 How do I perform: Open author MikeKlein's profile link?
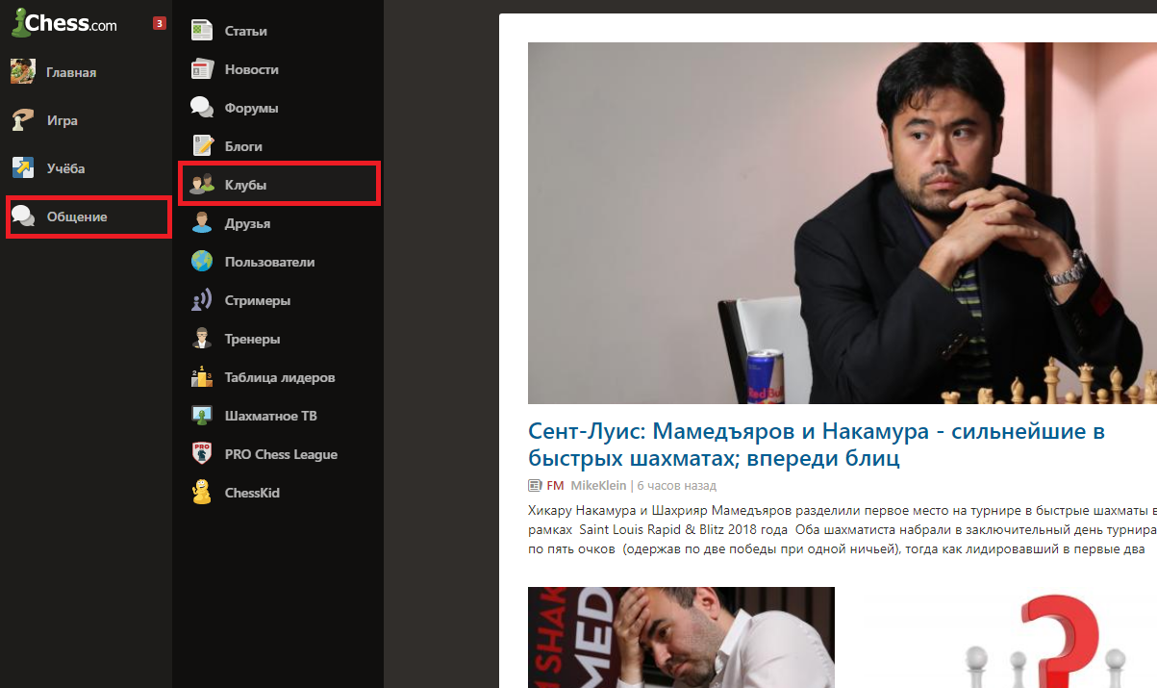pos(598,486)
